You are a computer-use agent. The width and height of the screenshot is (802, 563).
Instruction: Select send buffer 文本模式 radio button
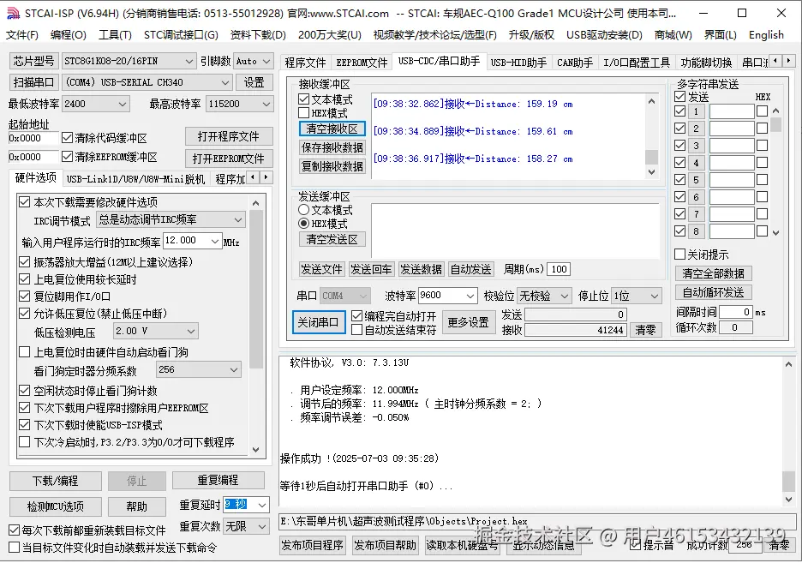(304, 210)
